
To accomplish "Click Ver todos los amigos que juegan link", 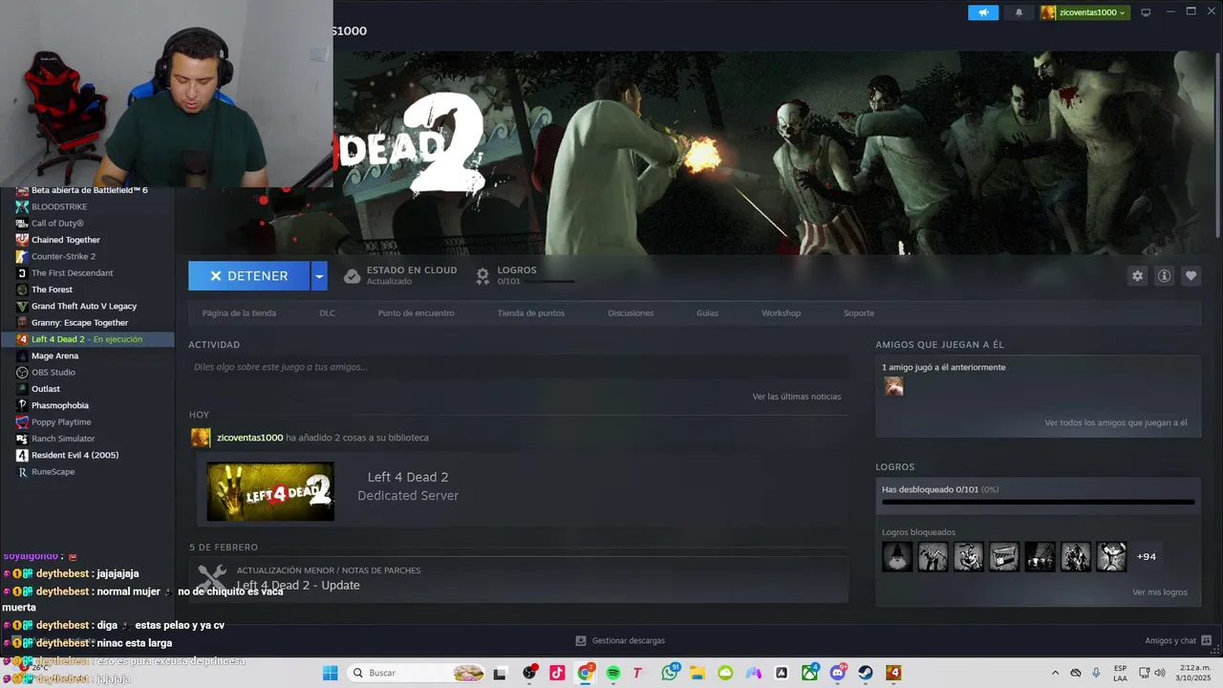I will pos(1115,422).
